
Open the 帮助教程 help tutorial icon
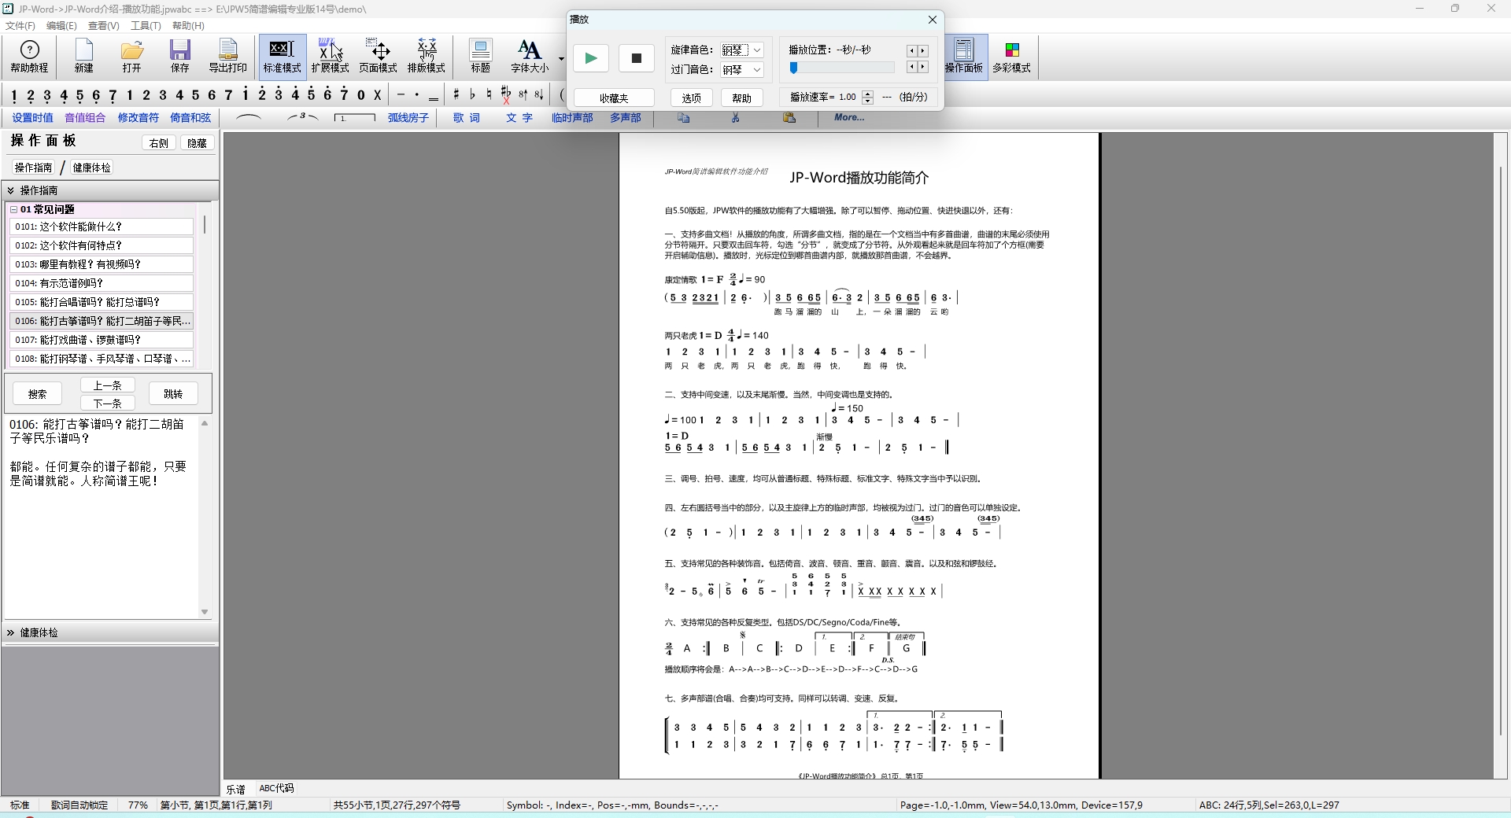[29, 57]
